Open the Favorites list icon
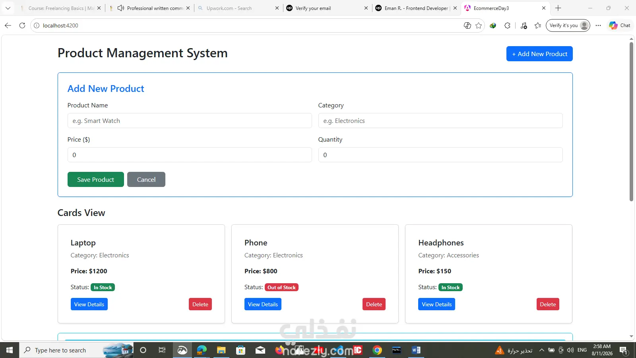The image size is (636, 358). [x=538, y=25]
